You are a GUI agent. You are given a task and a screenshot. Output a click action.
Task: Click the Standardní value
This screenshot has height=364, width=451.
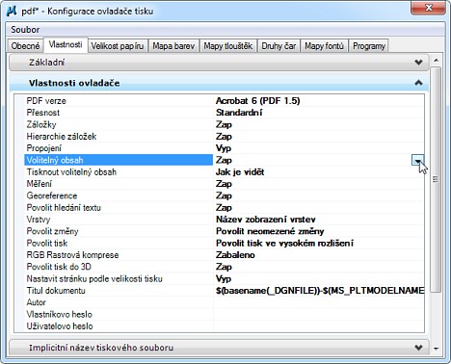tap(239, 113)
